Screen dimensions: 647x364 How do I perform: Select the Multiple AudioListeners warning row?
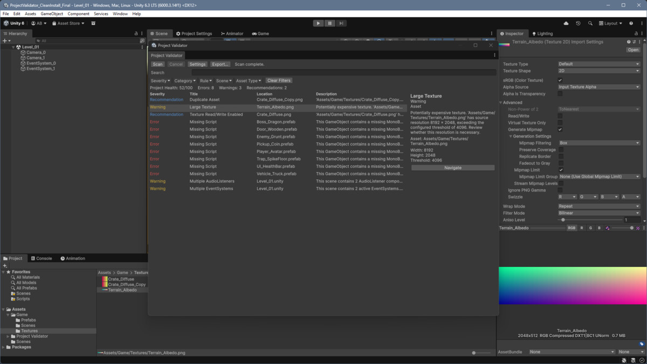(277, 181)
